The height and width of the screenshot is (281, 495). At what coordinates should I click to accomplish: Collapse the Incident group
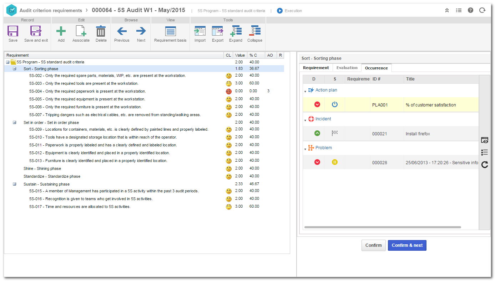tap(305, 120)
